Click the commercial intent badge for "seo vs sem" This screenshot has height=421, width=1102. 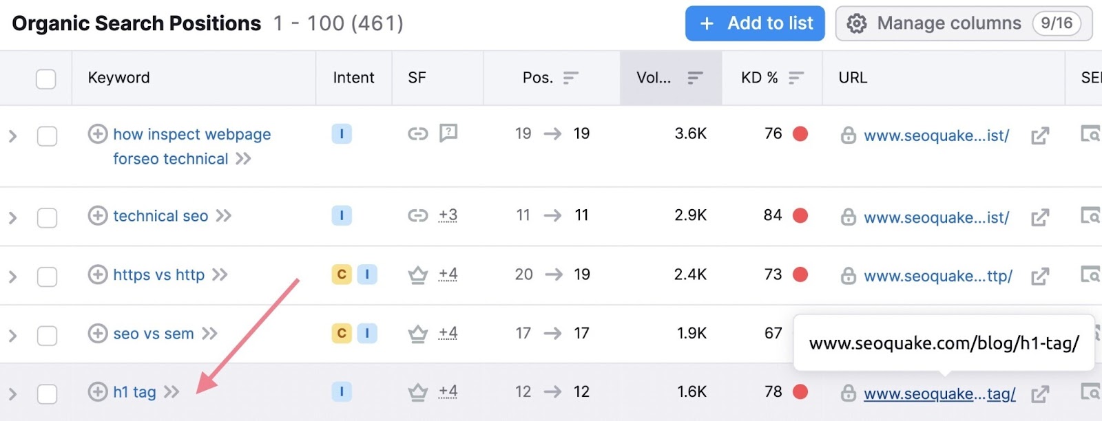coord(340,333)
